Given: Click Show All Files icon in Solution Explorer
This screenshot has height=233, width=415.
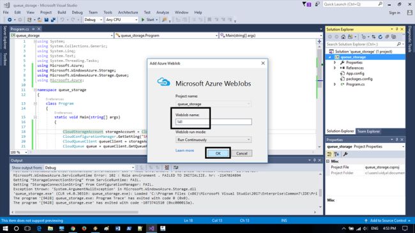Looking at the screenshot, I should pyautogui.click(x=394, y=37).
